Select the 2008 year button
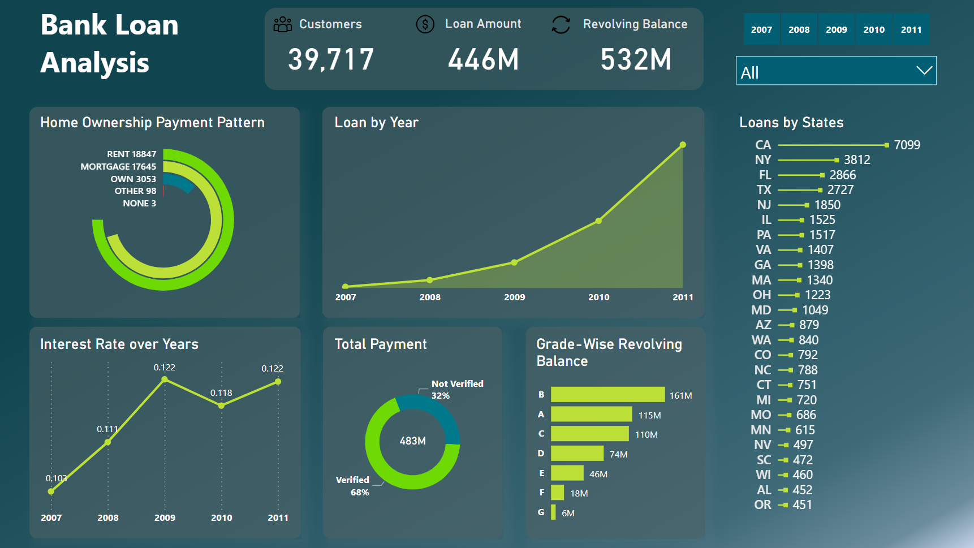 pyautogui.click(x=799, y=29)
